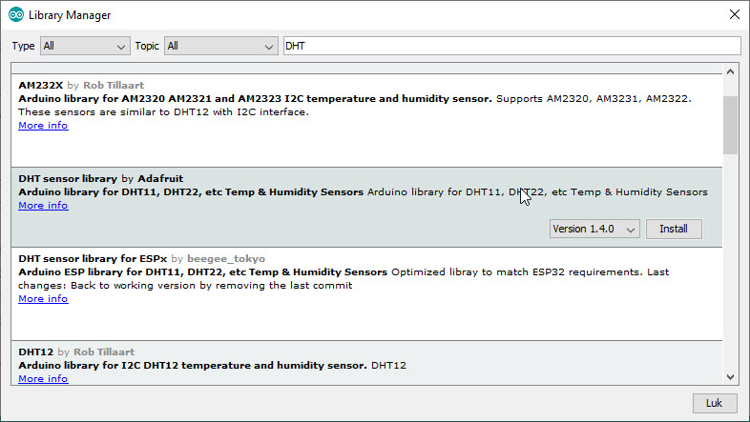Open More info for ESPx DHT library
This screenshot has height=422, width=750.
point(43,298)
